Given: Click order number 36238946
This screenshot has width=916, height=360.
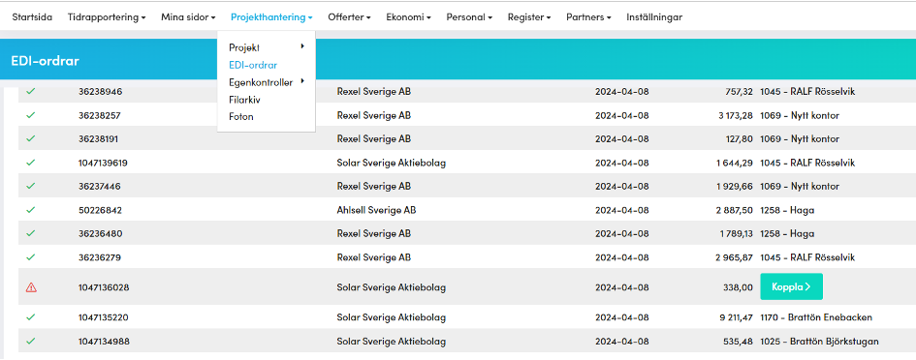Looking at the screenshot, I should point(100,92).
